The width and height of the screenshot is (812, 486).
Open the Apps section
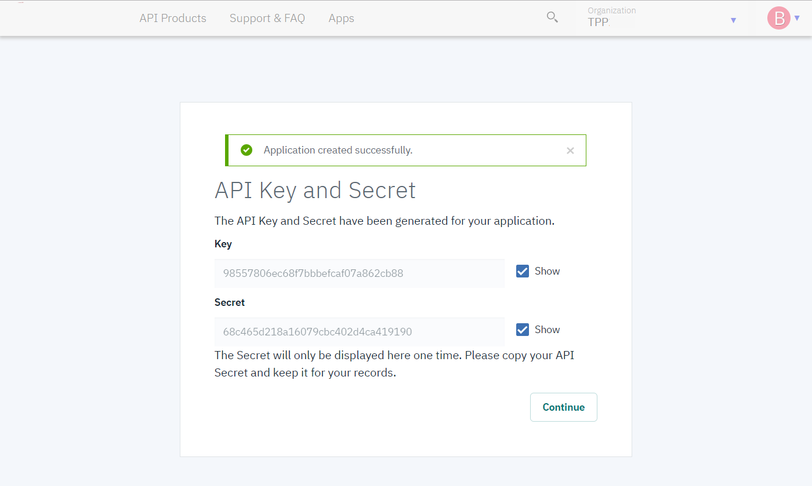click(x=341, y=18)
